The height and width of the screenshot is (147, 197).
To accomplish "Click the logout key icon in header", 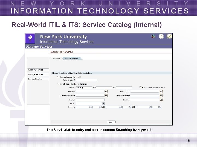I will [x=169, y=36].
